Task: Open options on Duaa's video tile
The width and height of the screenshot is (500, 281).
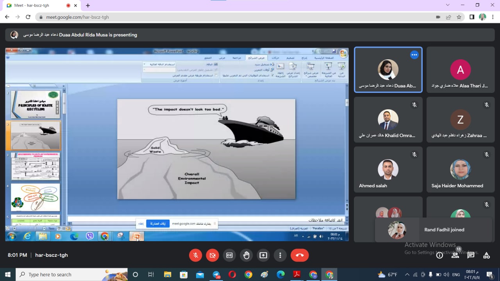Action: (x=414, y=55)
